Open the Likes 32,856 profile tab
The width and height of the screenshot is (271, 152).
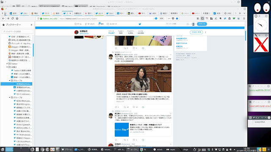(x=141, y=32)
